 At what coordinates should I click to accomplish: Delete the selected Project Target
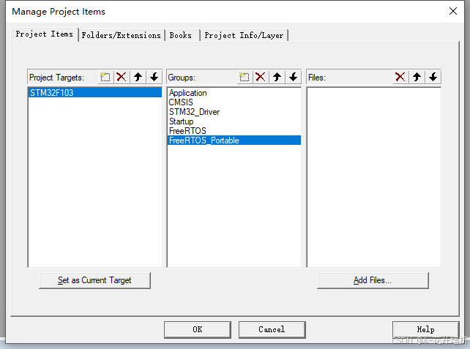[122, 77]
